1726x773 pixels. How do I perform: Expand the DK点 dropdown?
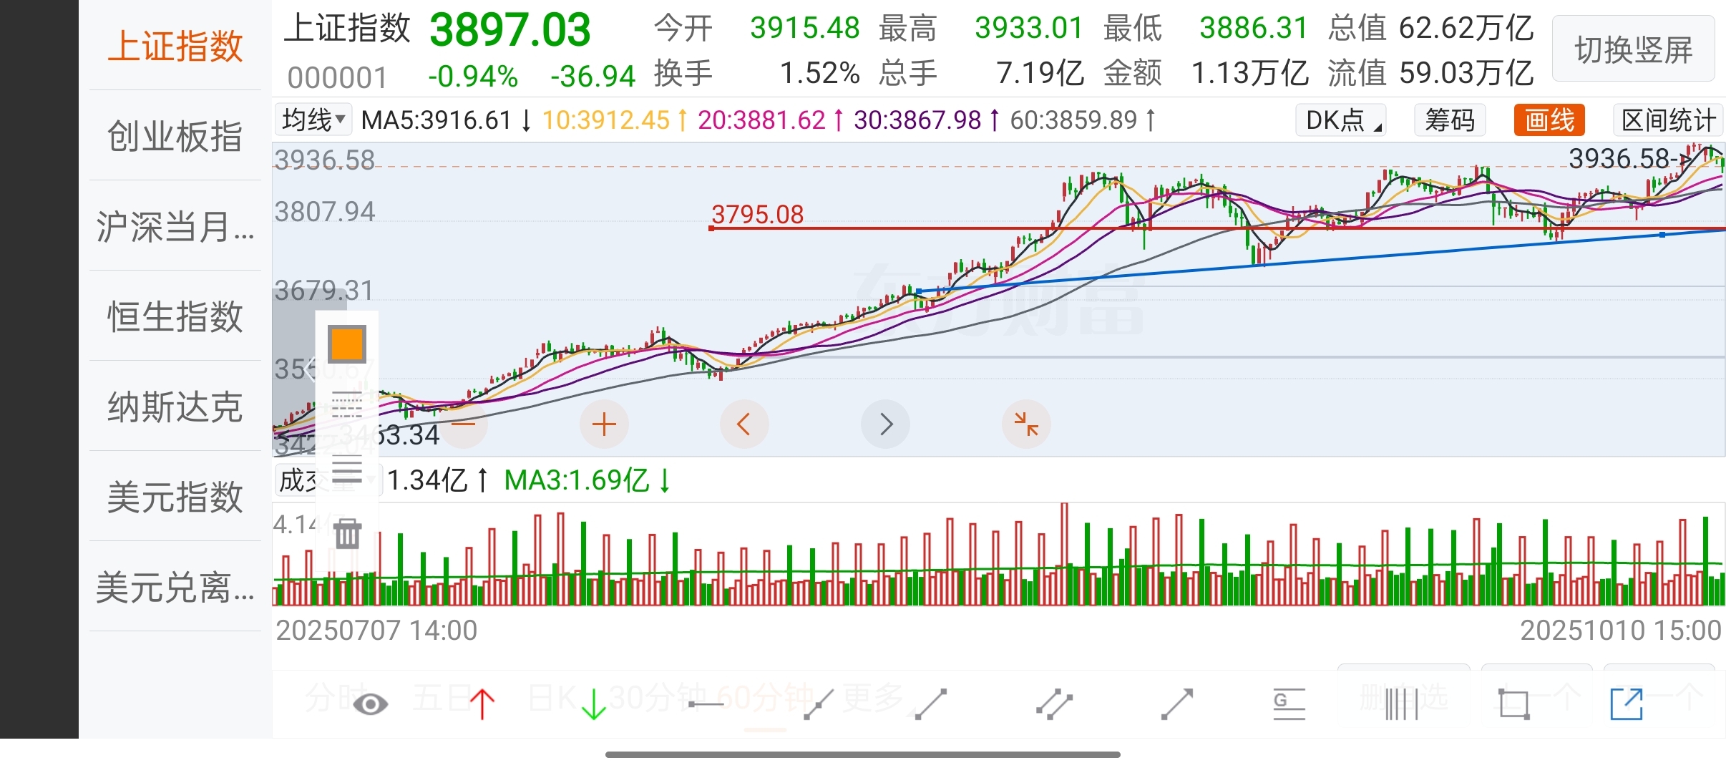[x=1340, y=120]
